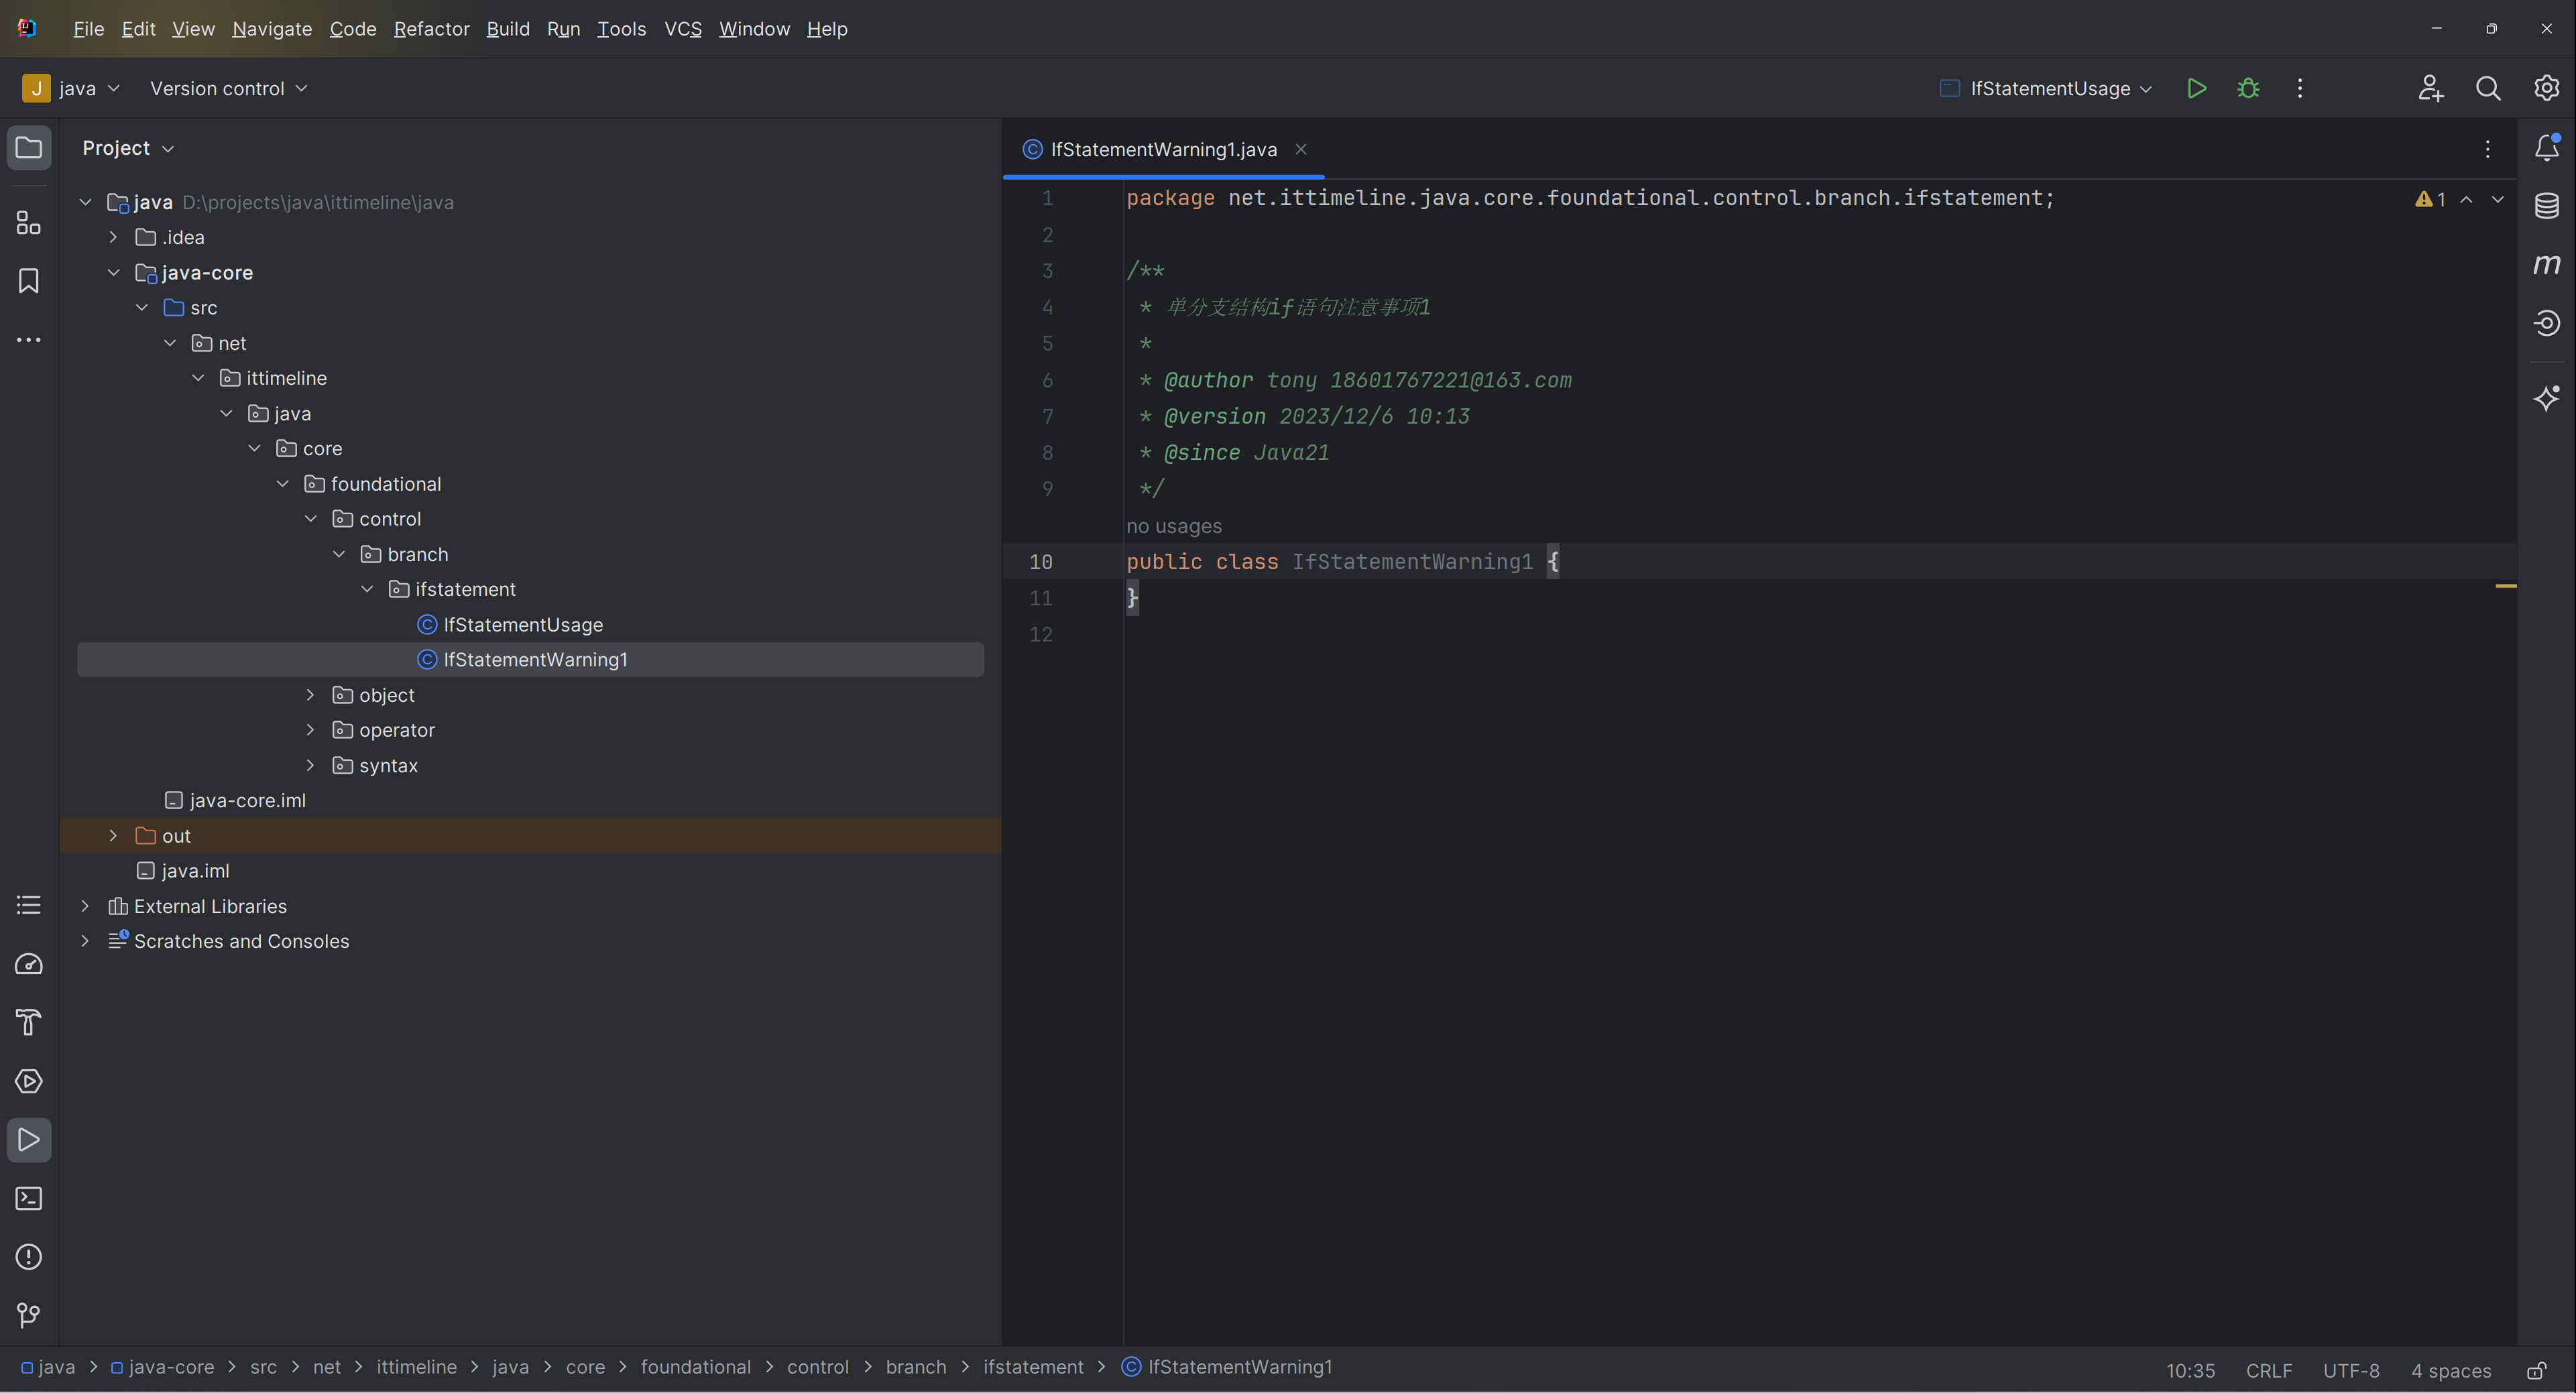Open the Structure tool window
Screen dimensions: 2576x1393
click(x=29, y=222)
